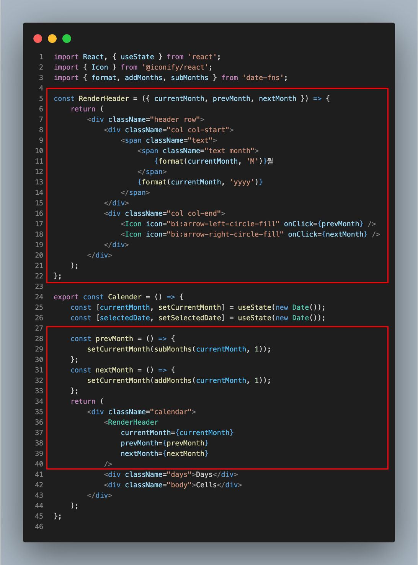Click the addMonths call on line 32
This screenshot has height=565, width=418.
(173, 380)
